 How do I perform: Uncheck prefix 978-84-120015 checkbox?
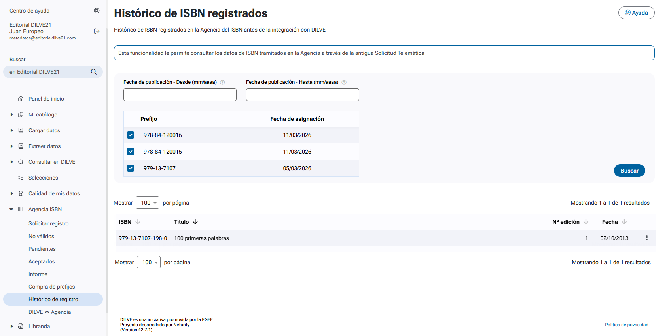[x=131, y=152]
